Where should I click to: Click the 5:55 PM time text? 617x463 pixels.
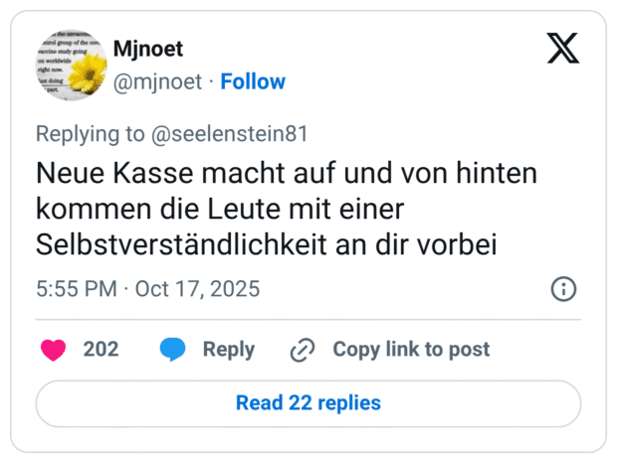click(x=76, y=289)
